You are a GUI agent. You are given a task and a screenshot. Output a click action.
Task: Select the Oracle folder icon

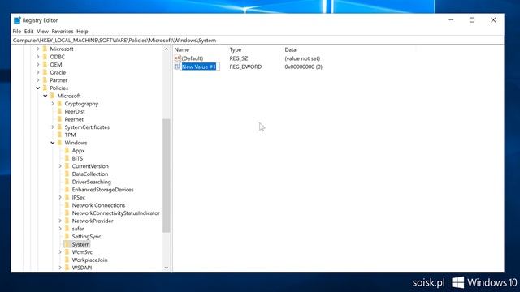tap(45, 72)
